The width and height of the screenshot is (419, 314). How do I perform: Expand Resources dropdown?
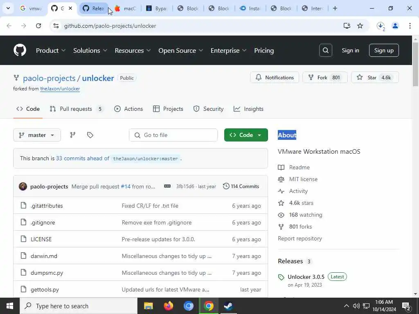[x=133, y=50]
